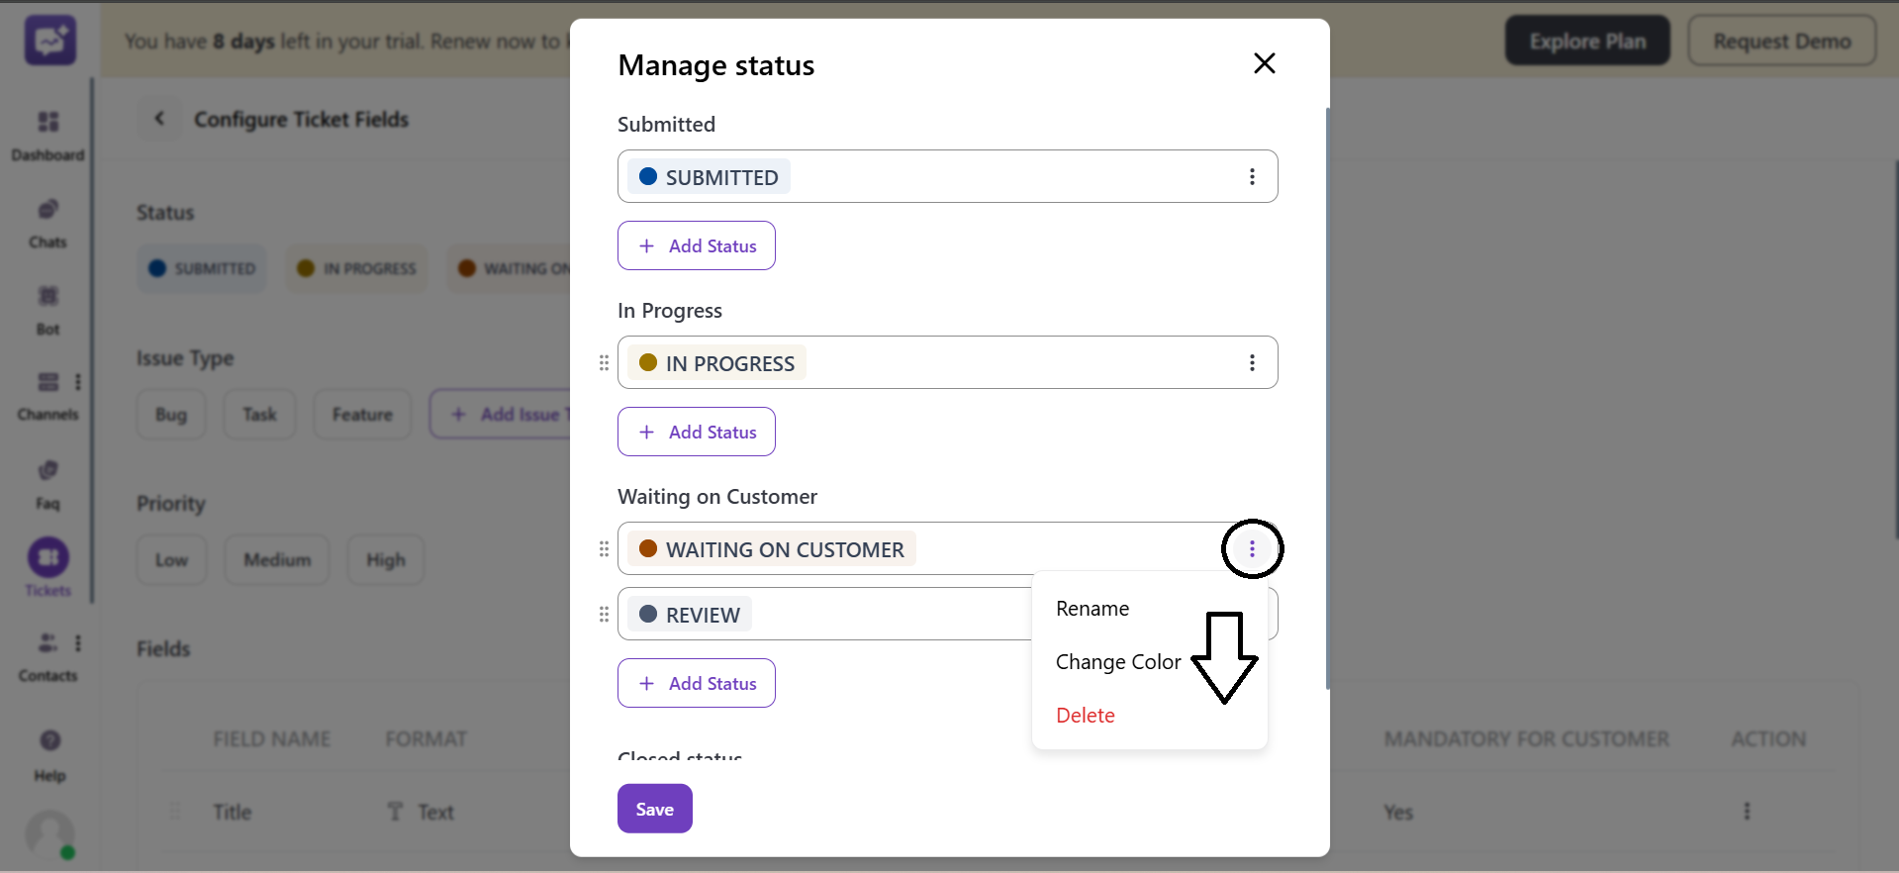Select the Tickets sidebar icon

[x=48, y=558]
